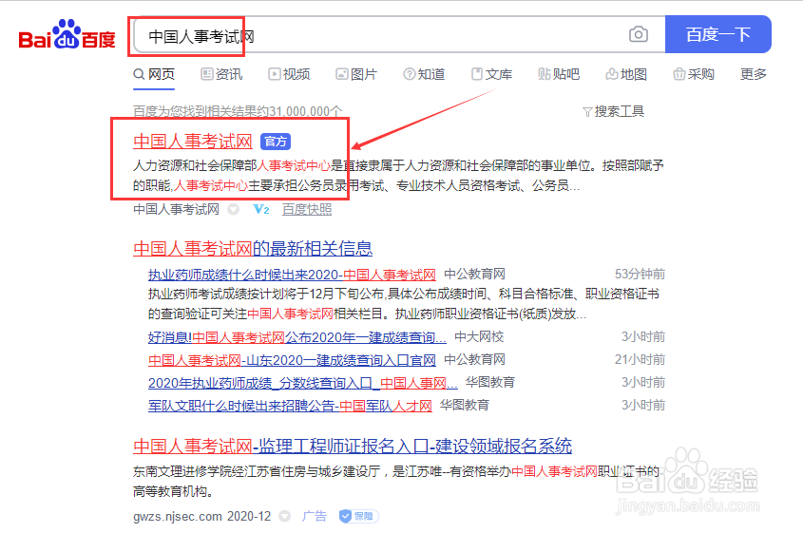Click the V2 credibility icon
Image resolution: width=803 pixels, height=533 pixels.
[x=260, y=209]
